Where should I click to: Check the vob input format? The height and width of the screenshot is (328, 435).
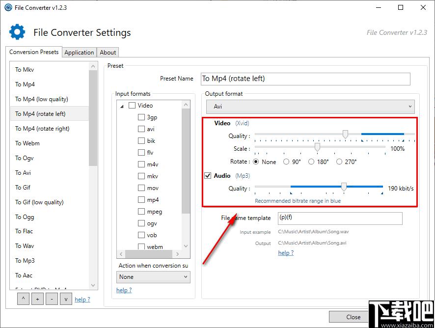pyautogui.click(x=141, y=235)
